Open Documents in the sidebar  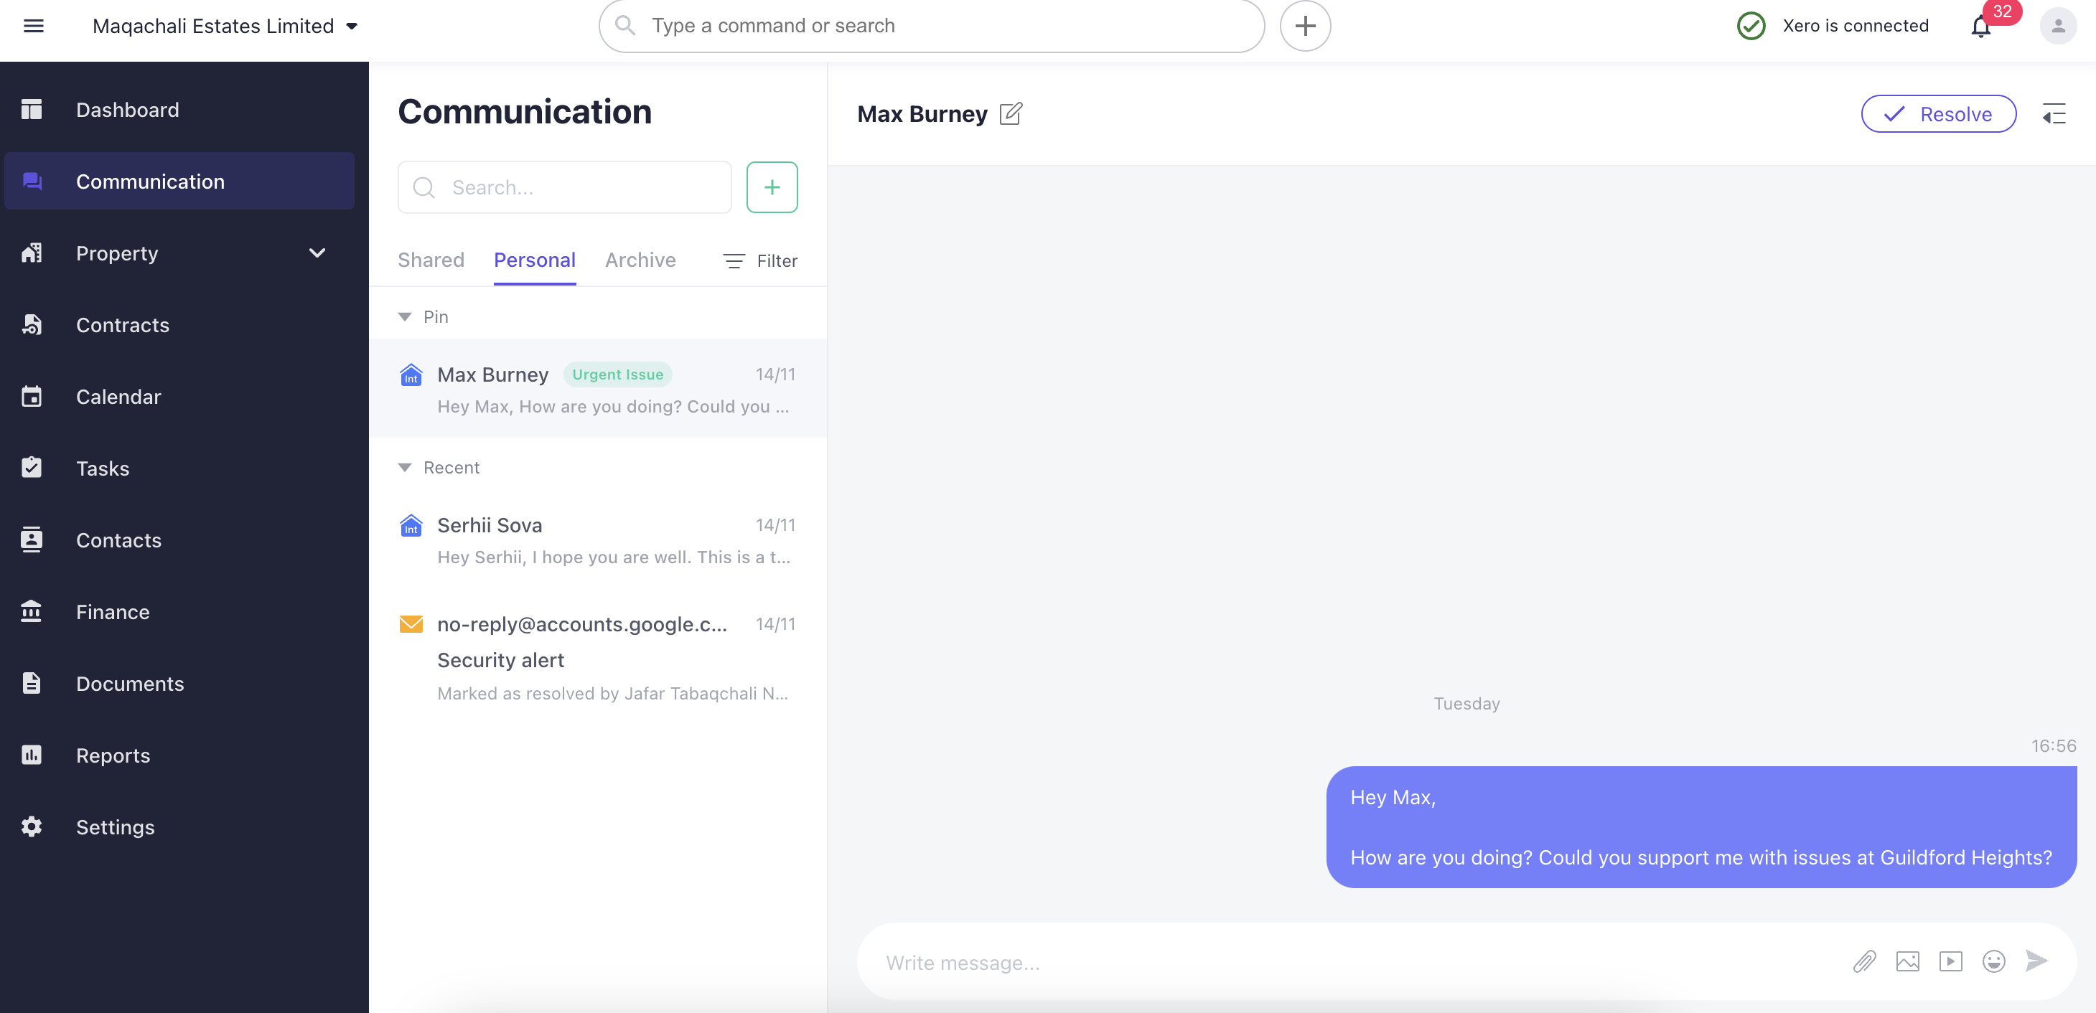pos(179,683)
